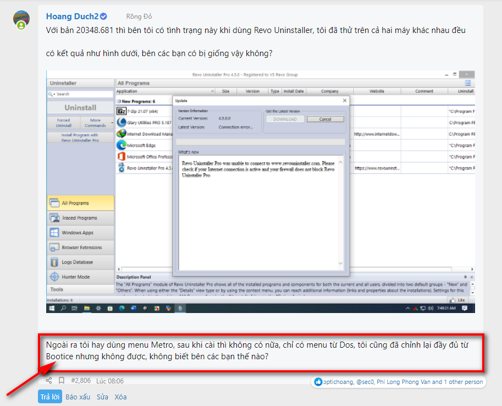Click the Size column header
502x406 pixels.
(x=226, y=91)
